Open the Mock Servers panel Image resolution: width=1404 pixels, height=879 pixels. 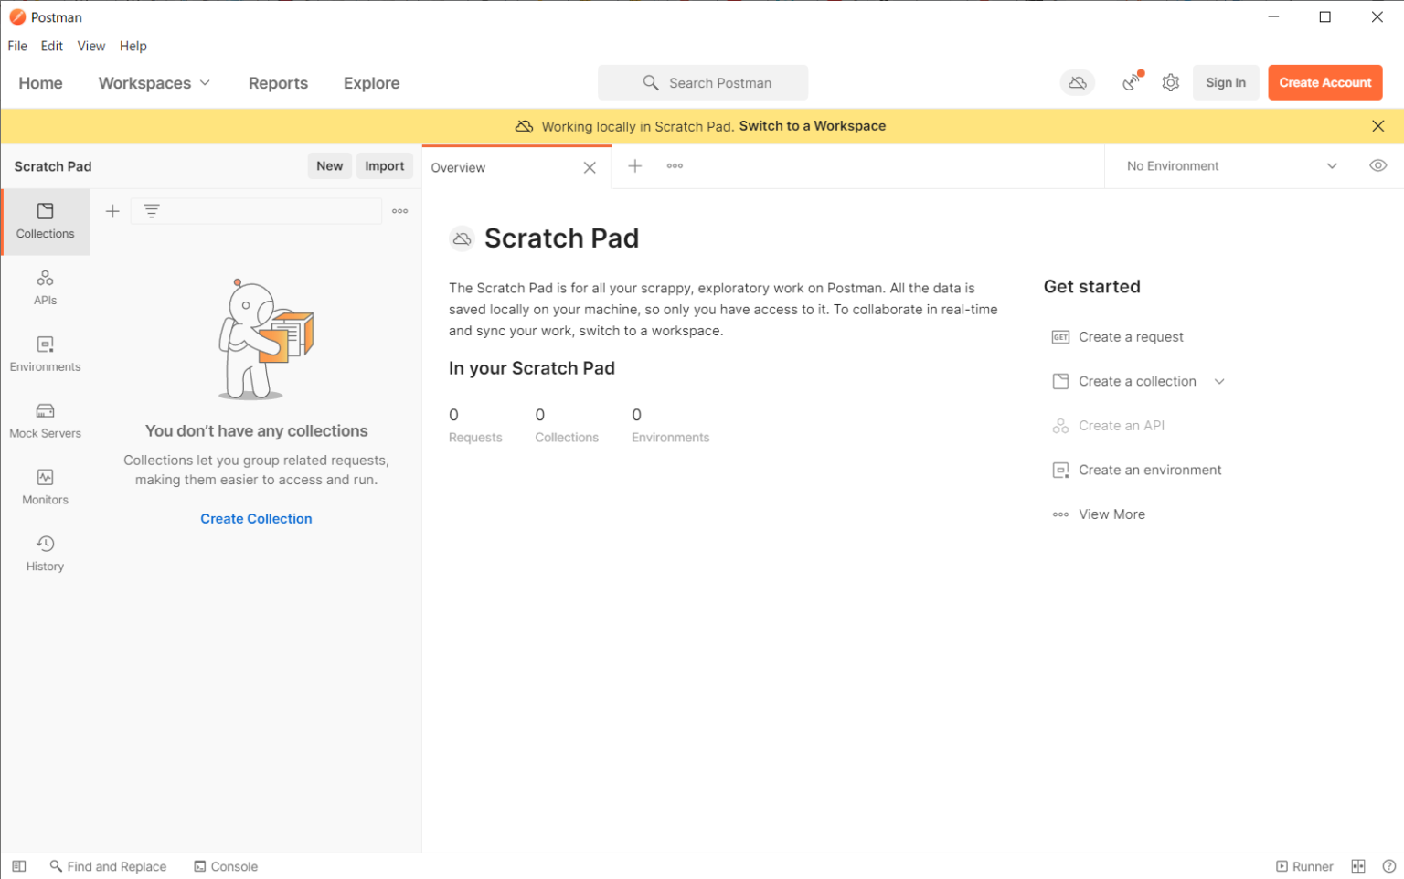coord(45,420)
